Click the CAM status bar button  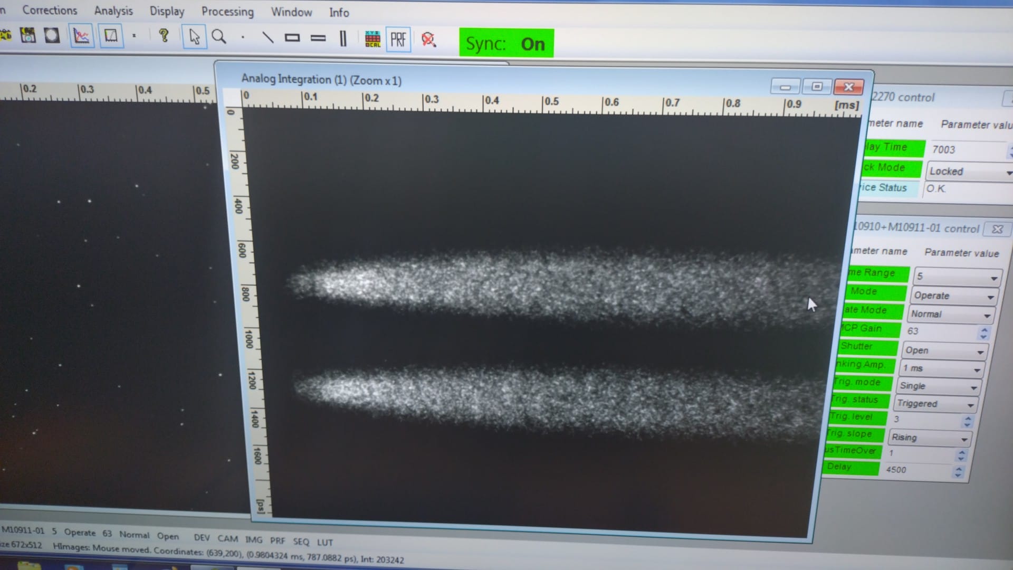click(227, 538)
